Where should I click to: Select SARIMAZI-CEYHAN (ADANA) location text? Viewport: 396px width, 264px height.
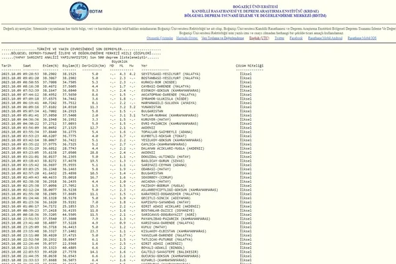click(x=164, y=165)
